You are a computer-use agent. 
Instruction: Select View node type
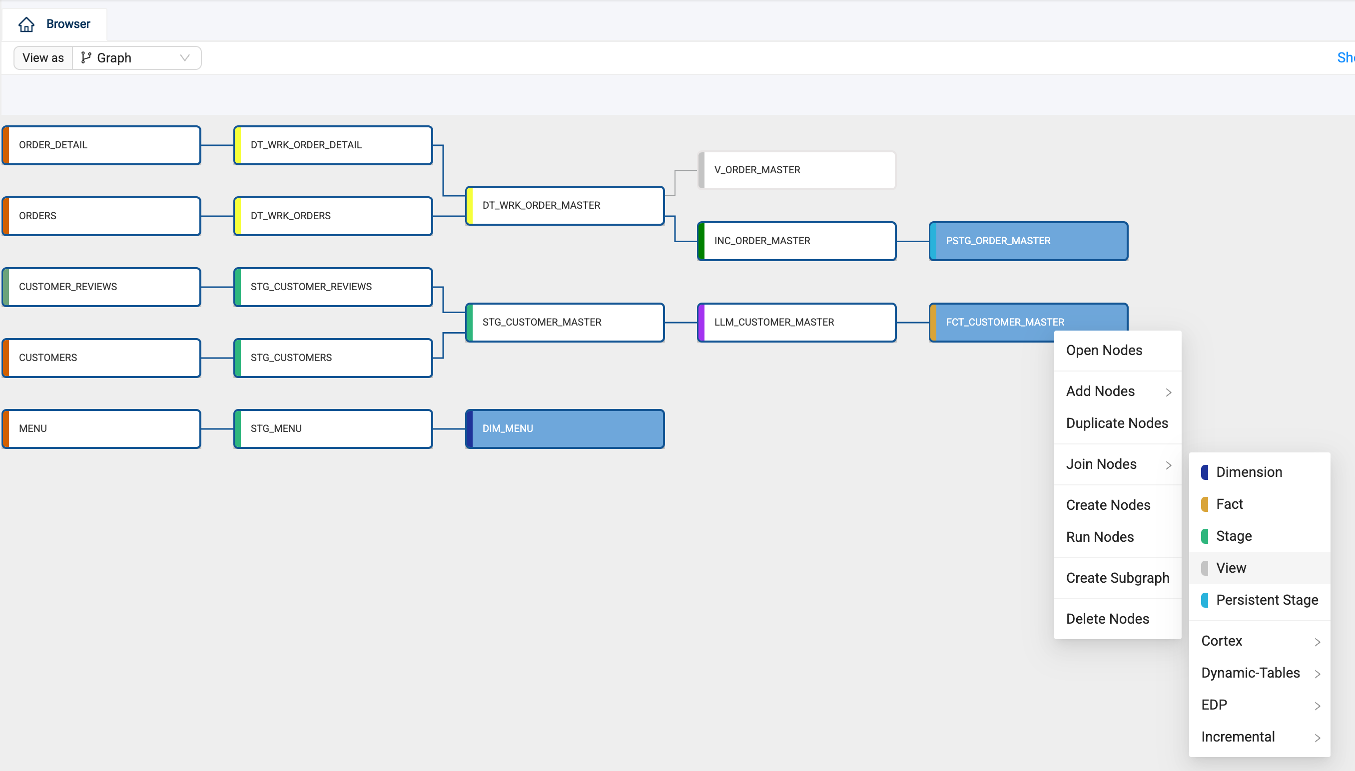click(1231, 568)
